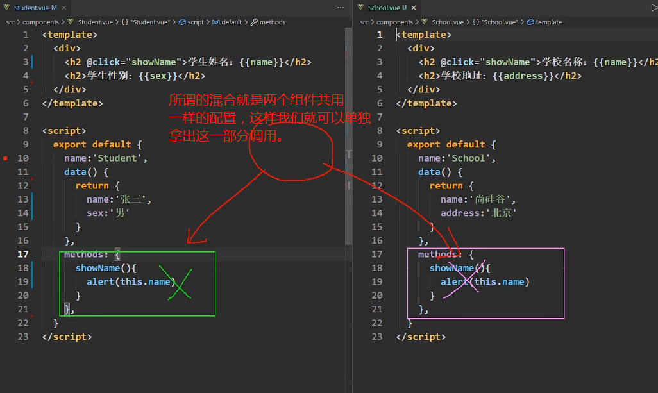Click the run icon at top right
The height and width of the screenshot is (393, 658).
654,8
